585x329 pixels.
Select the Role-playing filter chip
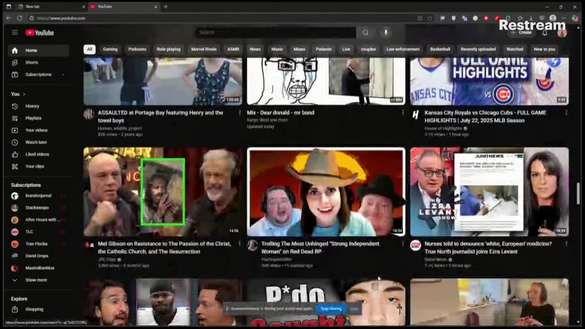coord(169,49)
